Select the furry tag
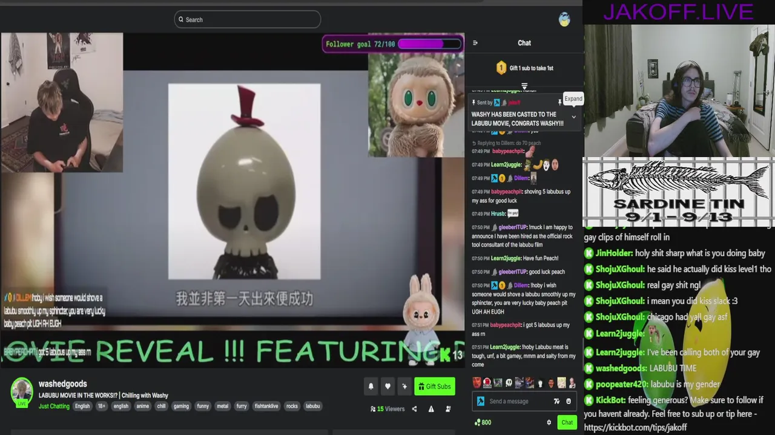This screenshot has width=775, height=435. pyautogui.click(x=242, y=406)
